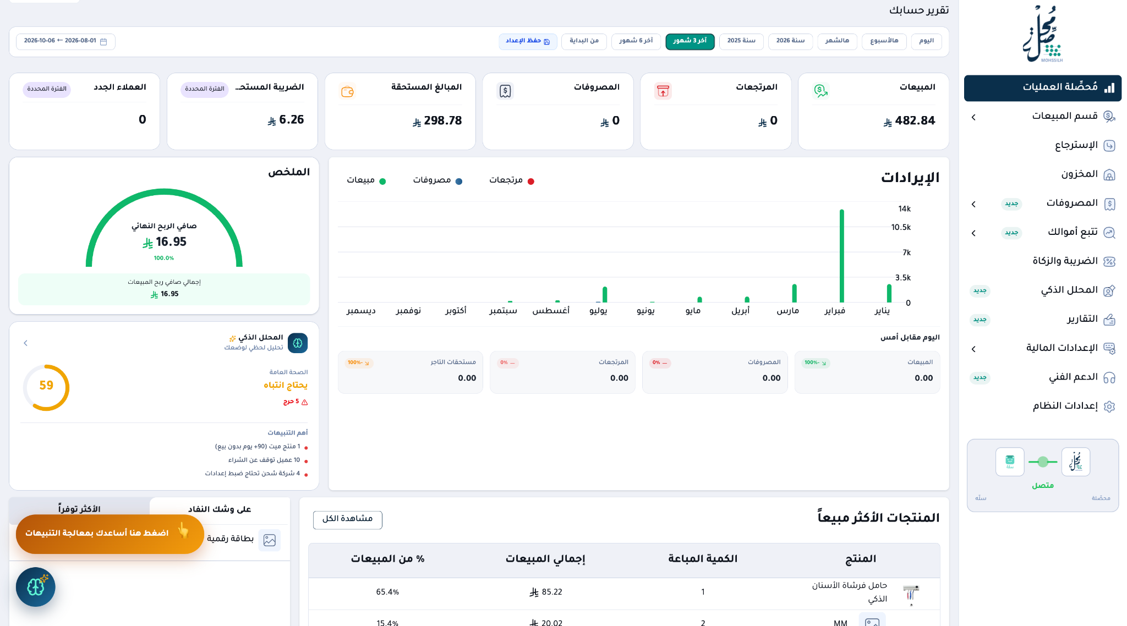Collapse the smart analyzer panel arrow
The width and height of the screenshot is (1127, 626).
[x=25, y=343]
